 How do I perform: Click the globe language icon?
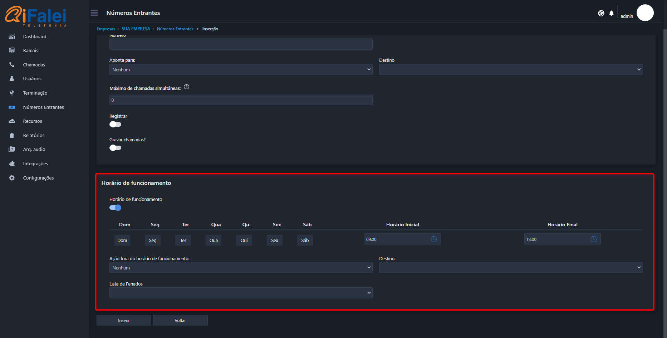[601, 13]
